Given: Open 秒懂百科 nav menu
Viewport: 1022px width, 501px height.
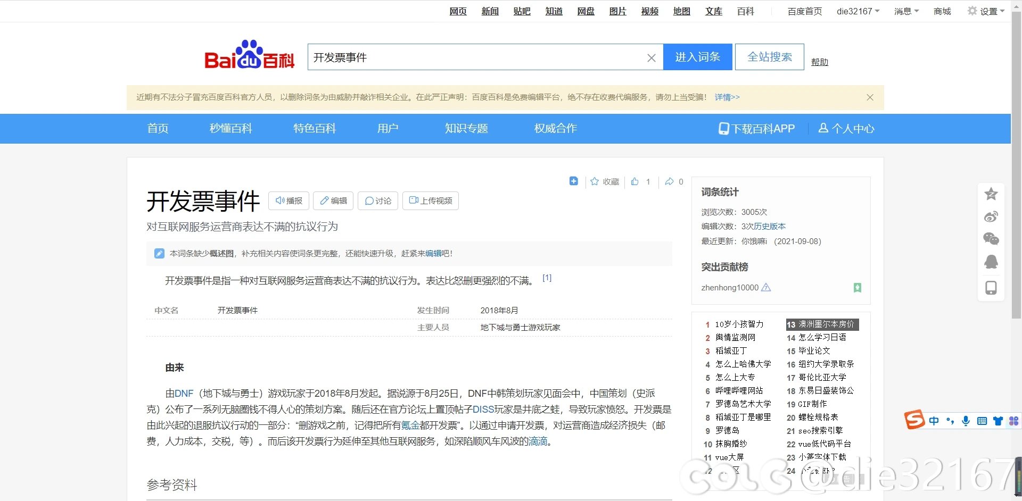Looking at the screenshot, I should point(230,128).
